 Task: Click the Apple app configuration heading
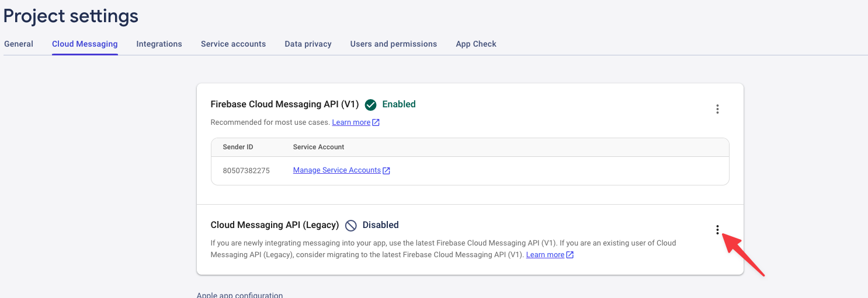(x=239, y=295)
